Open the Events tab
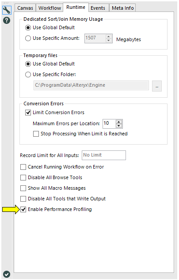 98,8
